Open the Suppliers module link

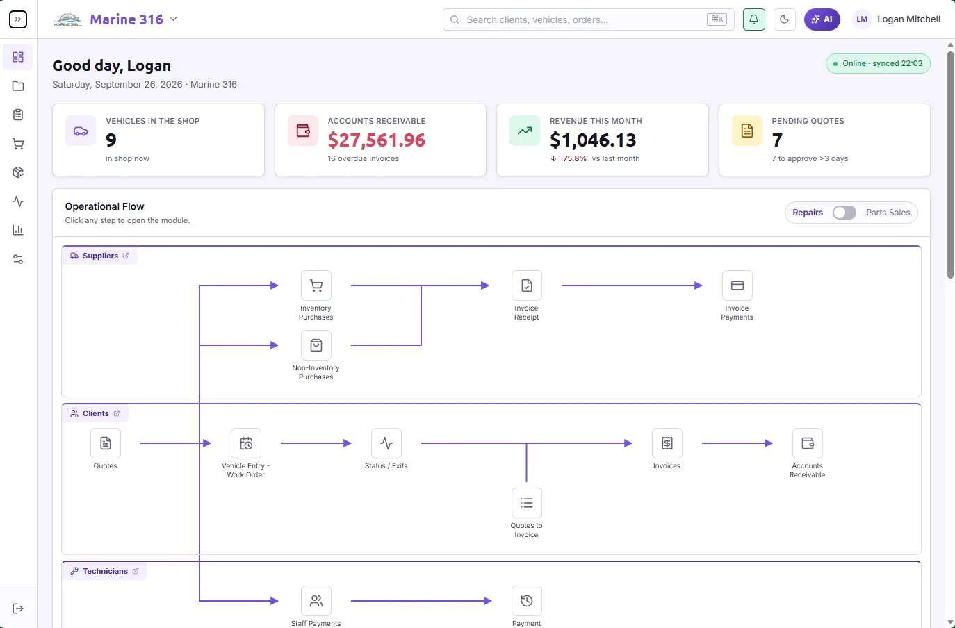[100, 256]
